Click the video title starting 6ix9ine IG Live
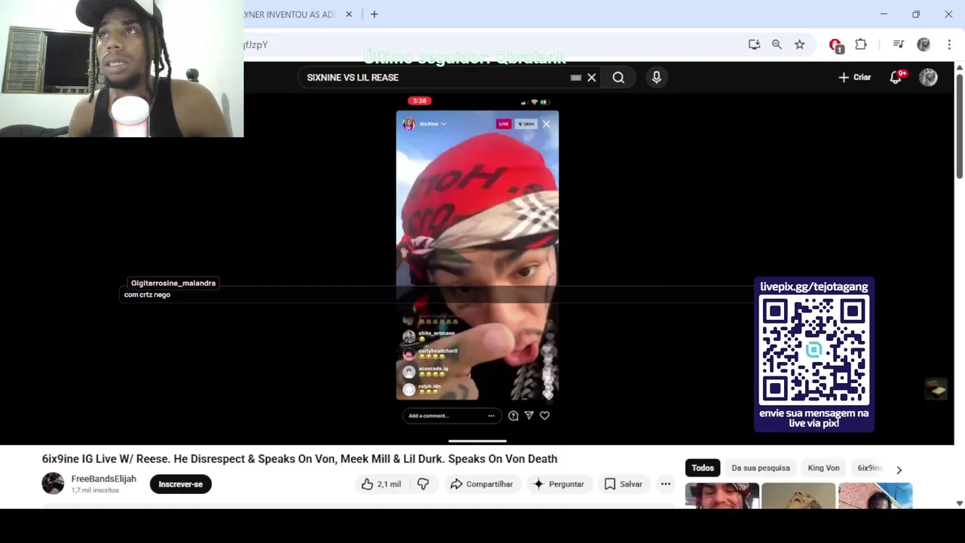The width and height of the screenshot is (965, 543). click(x=299, y=459)
